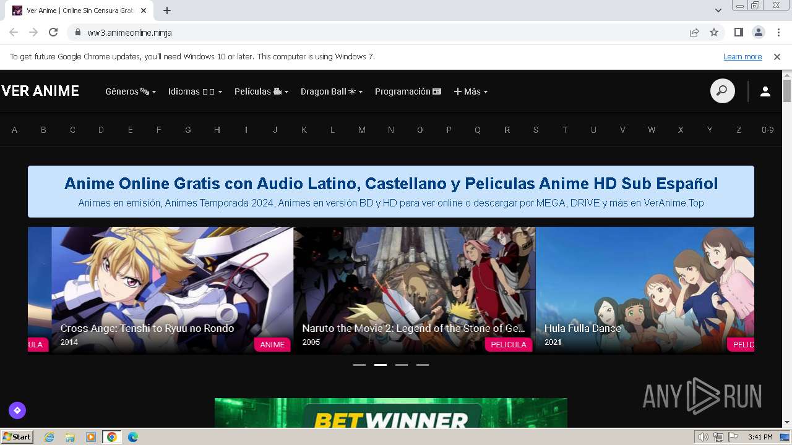Reload the page in Chrome

pyautogui.click(x=53, y=32)
